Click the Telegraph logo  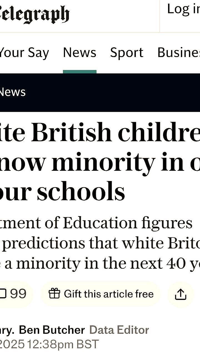click(x=34, y=15)
